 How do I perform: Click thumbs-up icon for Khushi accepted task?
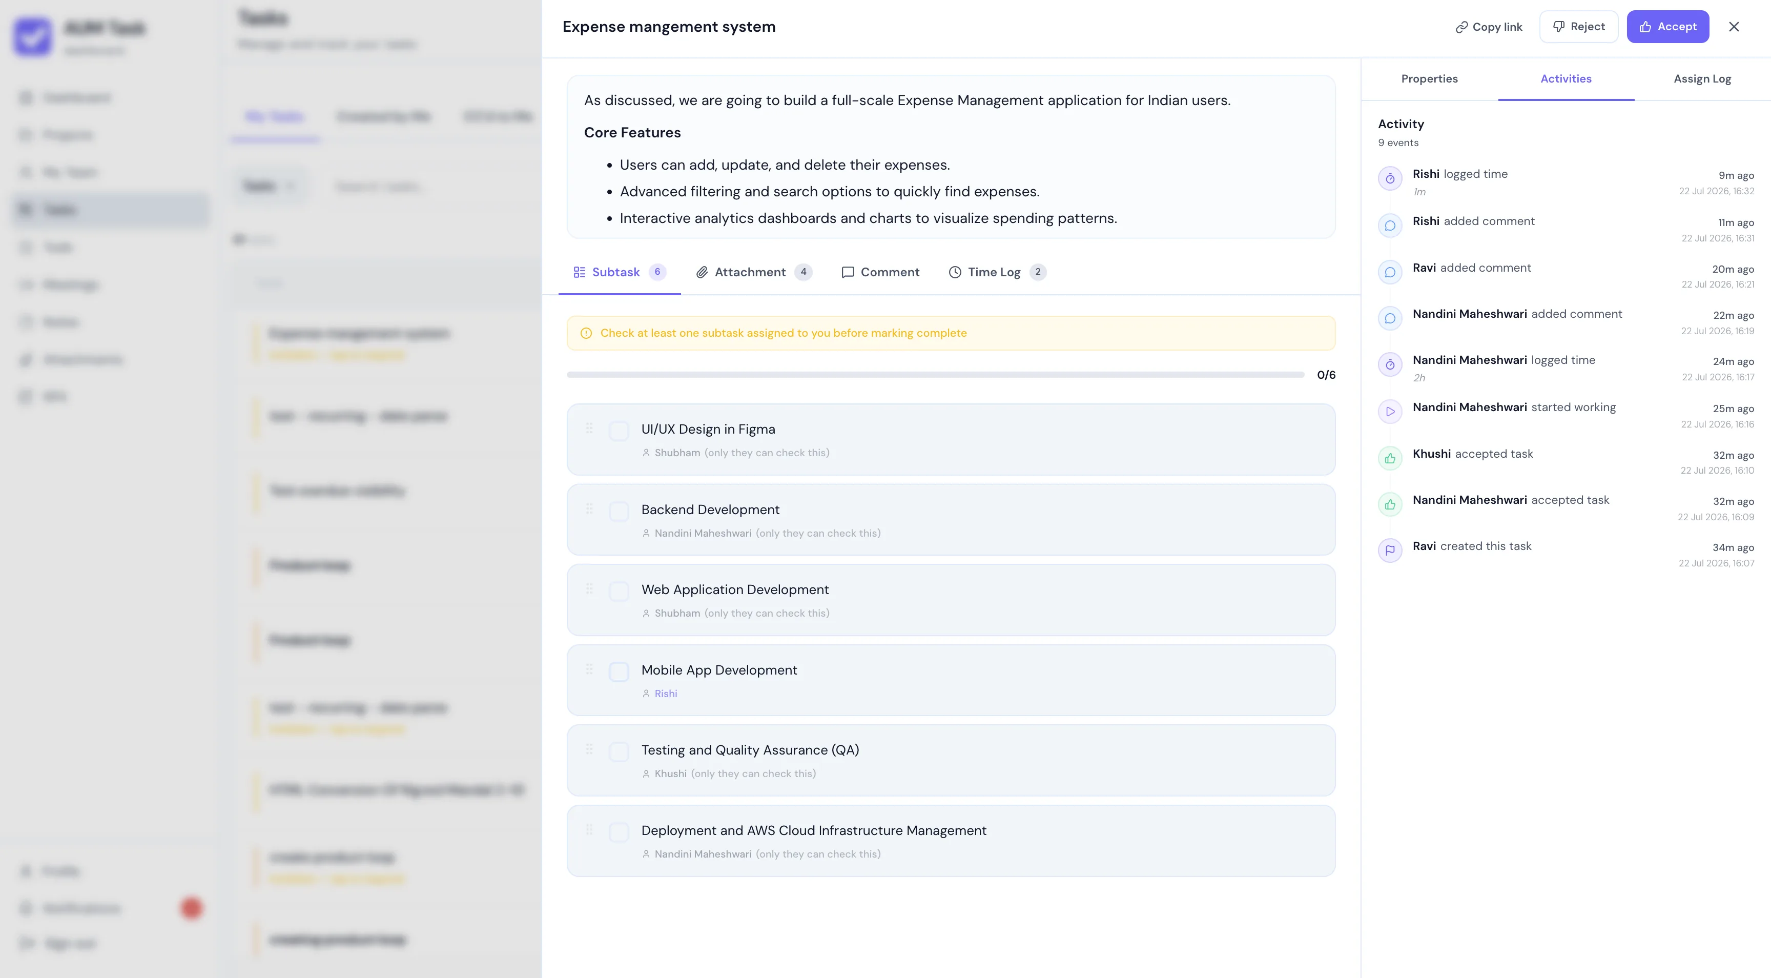click(x=1389, y=459)
